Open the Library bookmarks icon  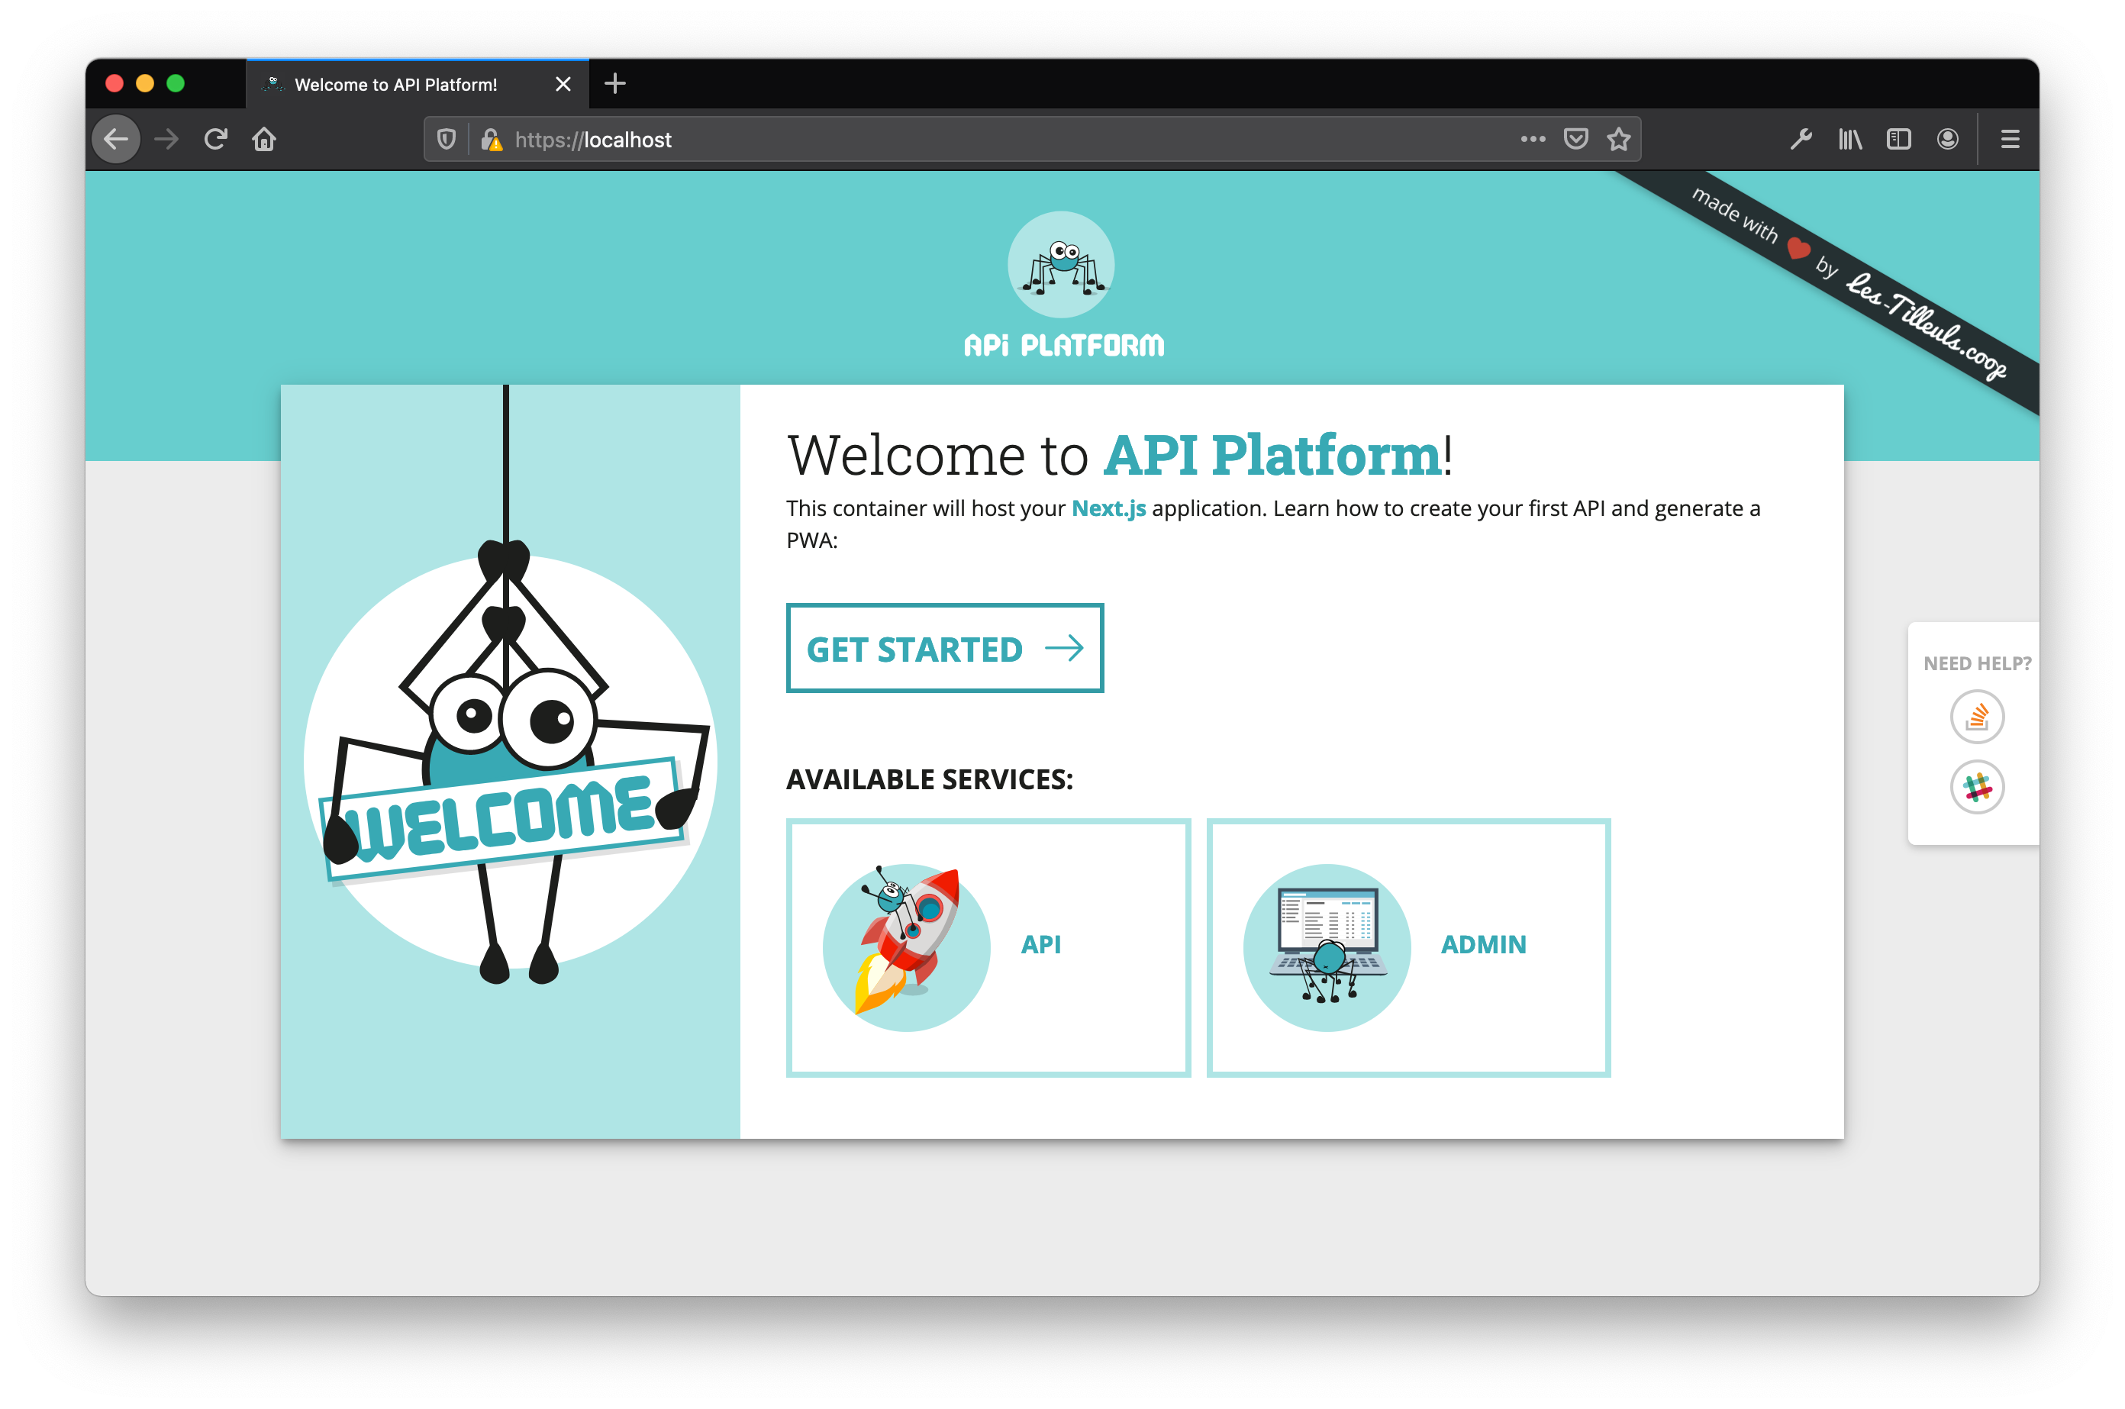point(1850,139)
